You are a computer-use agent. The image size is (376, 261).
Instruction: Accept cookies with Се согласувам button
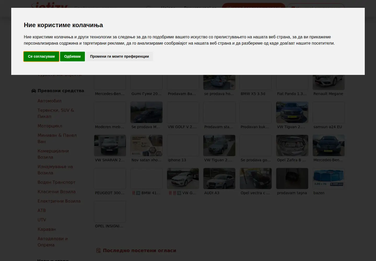tap(41, 56)
